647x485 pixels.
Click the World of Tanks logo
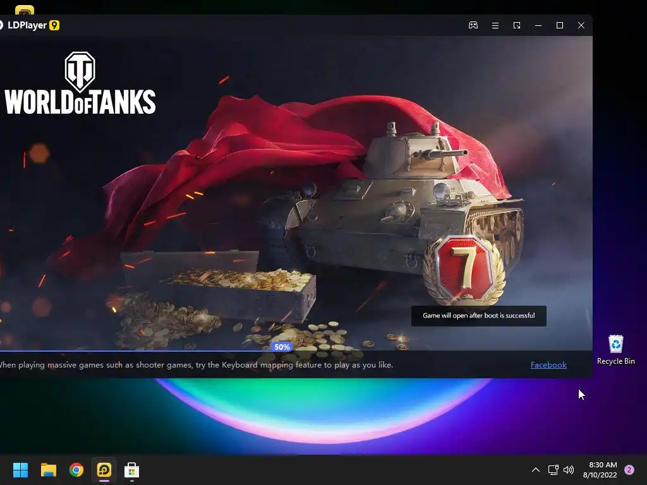click(x=80, y=83)
